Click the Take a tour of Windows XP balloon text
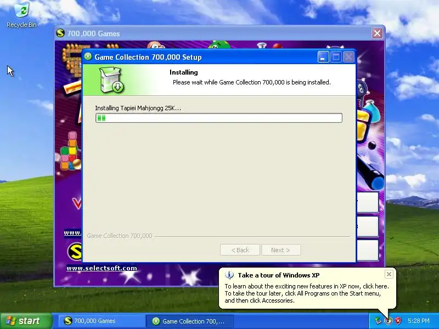 (279, 275)
